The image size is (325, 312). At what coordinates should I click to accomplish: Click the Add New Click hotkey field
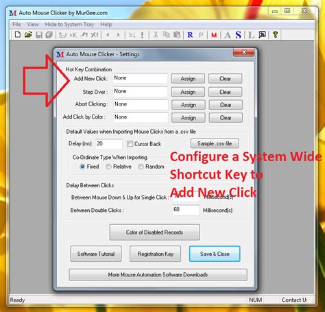141,78
